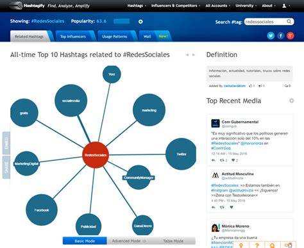
Task: Reply to the Com Gubernamental tweet
Action: click(x=214, y=160)
